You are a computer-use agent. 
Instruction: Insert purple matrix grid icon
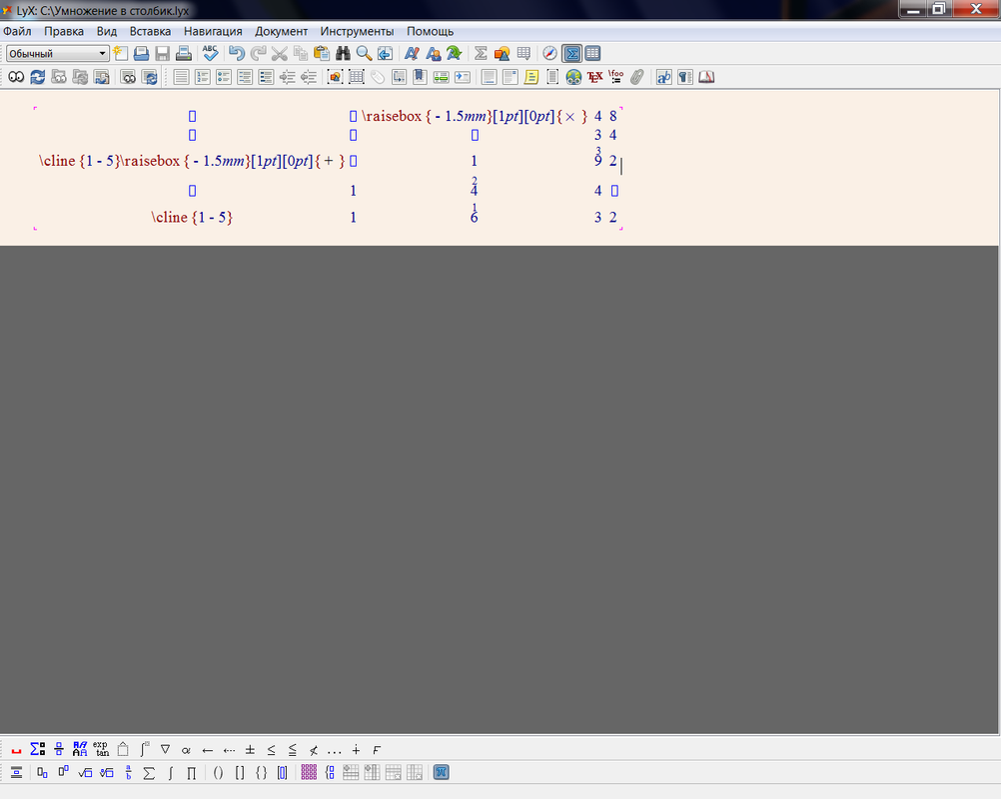point(309,773)
